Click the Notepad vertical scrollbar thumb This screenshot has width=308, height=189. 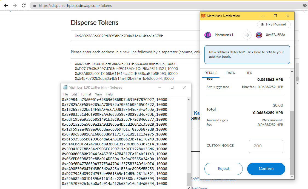click(x=189, y=179)
